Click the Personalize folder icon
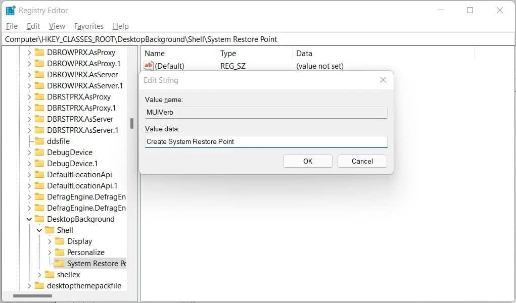Viewport: 516px width, 303px height. coord(60,252)
